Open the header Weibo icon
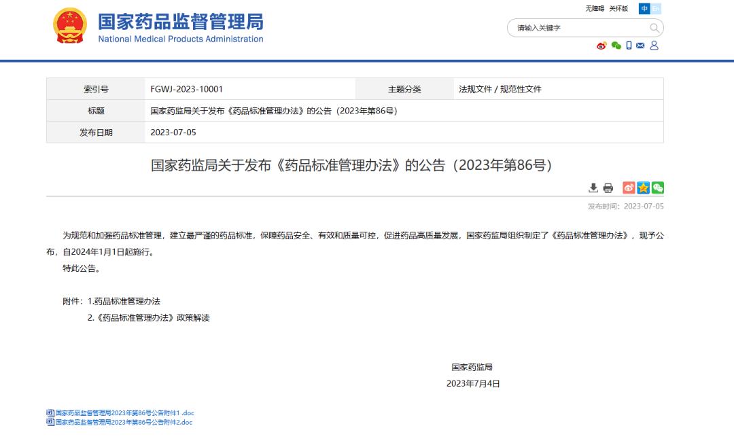The image size is (734, 443). click(x=601, y=46)
